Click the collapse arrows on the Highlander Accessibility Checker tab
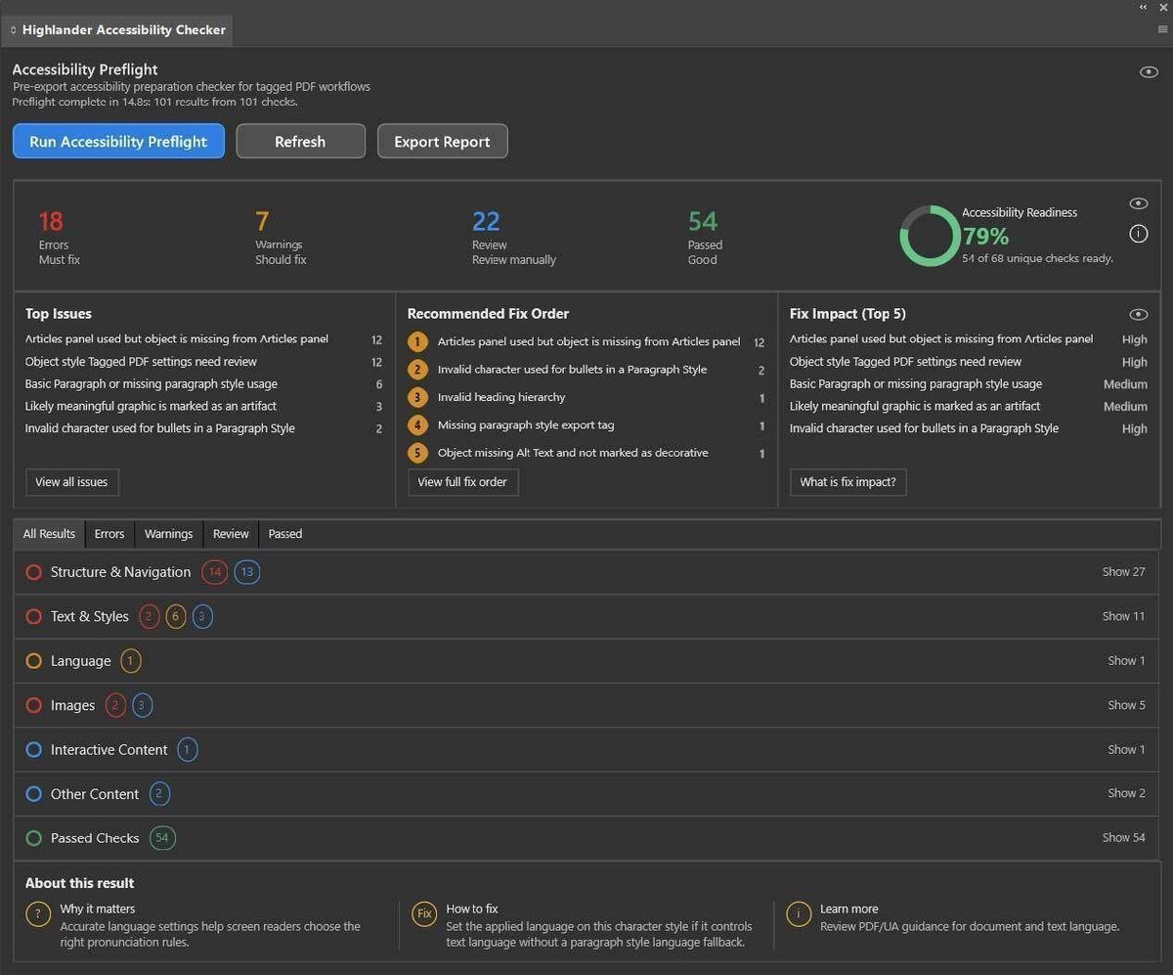This screenshot has width=1173, height=975. click(x=13, y=30)
